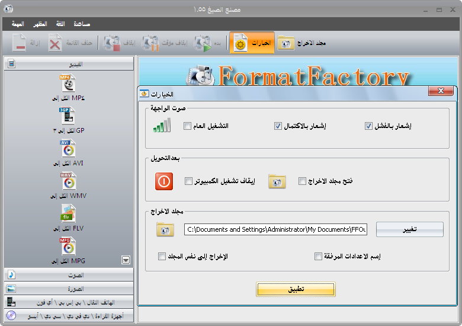The width and height of the screenshot is (462, 326).
Task: Select the All to MPG icon
Action: 68,246
